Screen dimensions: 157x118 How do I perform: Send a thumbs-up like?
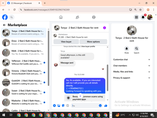(106, 105)
